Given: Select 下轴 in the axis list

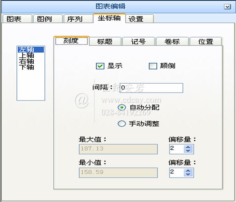Looking at the screenshot, I should click(x=31, y=67).
